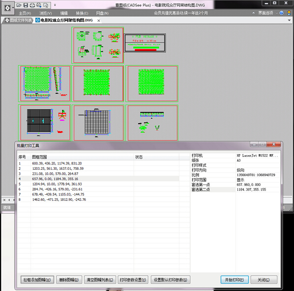The image size is (294, 291).
Task: Click the member user icon at top right
Action: (x=289, y=13)
